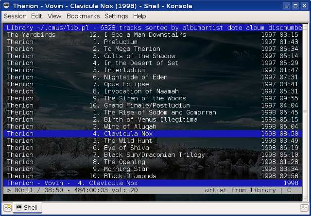Click the scrollbar up arrow
This screenshot has height=216, width=311.
305,27
